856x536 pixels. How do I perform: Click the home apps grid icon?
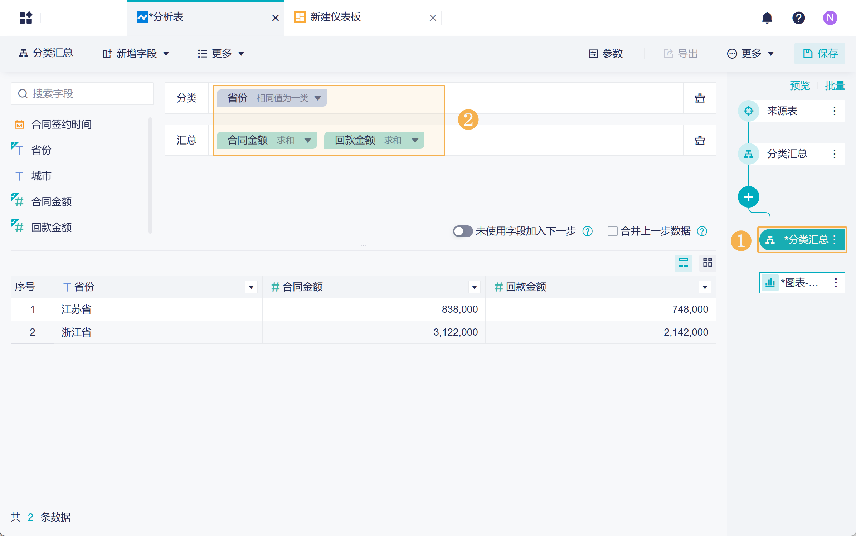point(26,18)
